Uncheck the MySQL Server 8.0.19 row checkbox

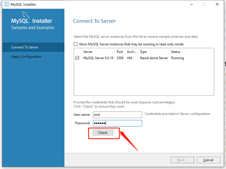[77, 58]
